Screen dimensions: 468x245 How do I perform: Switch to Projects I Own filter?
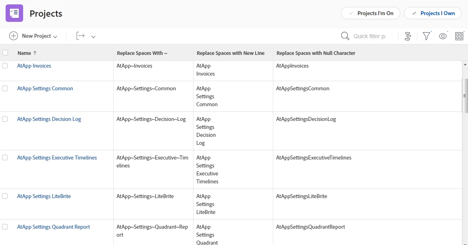[433, 13]
